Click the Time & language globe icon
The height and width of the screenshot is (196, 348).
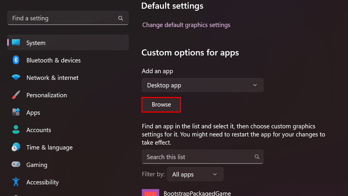pos(16,147)
